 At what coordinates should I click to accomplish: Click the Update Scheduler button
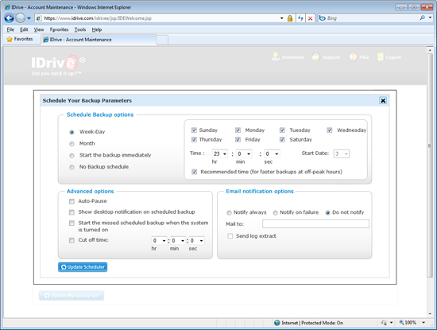pos(83,267)
